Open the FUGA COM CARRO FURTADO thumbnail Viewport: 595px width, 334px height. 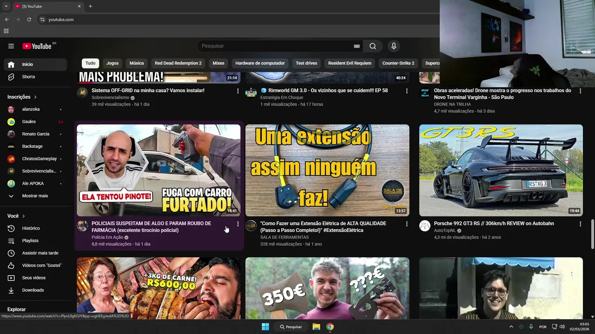[x=159, y=170]
